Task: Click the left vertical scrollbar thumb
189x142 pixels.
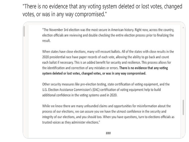Action: tap(24, 31)
